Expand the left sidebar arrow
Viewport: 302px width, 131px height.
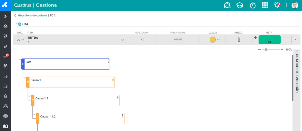click(6, 17)
